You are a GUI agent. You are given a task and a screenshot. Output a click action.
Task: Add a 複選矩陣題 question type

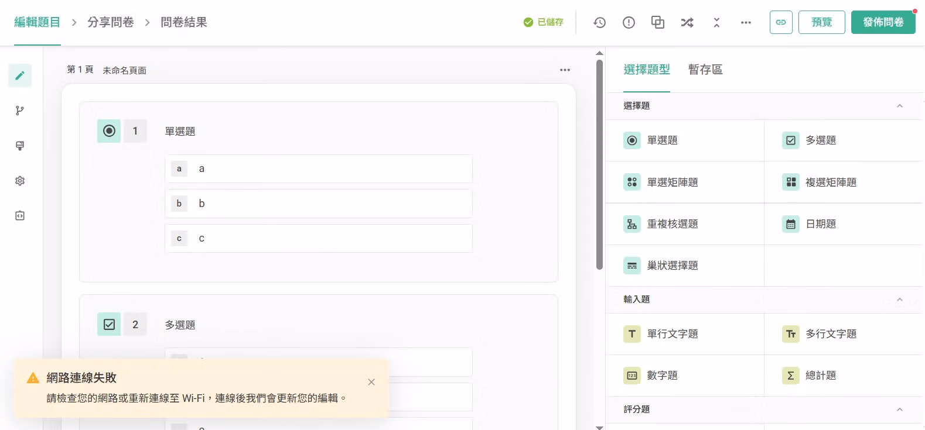click(843, 183)
